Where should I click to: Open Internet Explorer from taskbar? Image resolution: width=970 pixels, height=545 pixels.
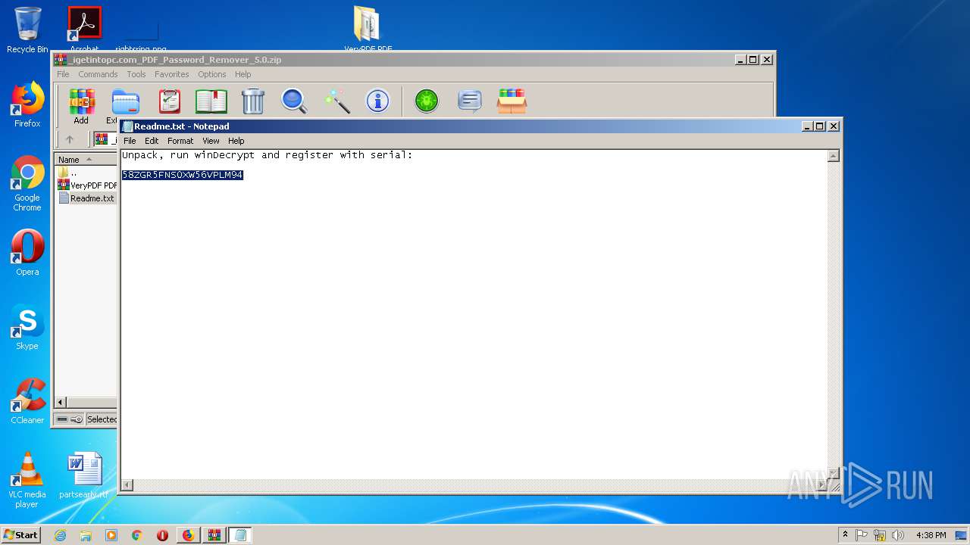(60, 535)
